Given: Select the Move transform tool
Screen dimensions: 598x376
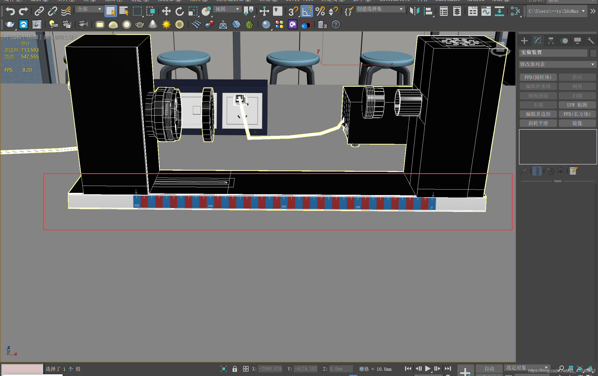Looking at the screenshot, I should [x=166, y=11].
